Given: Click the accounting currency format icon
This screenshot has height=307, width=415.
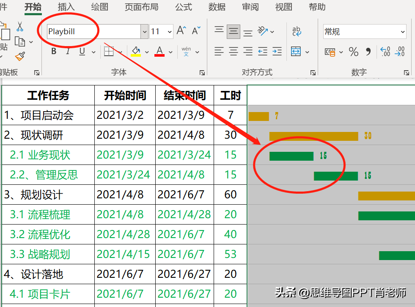Looking at the screenshot, I should pos(330,52).
